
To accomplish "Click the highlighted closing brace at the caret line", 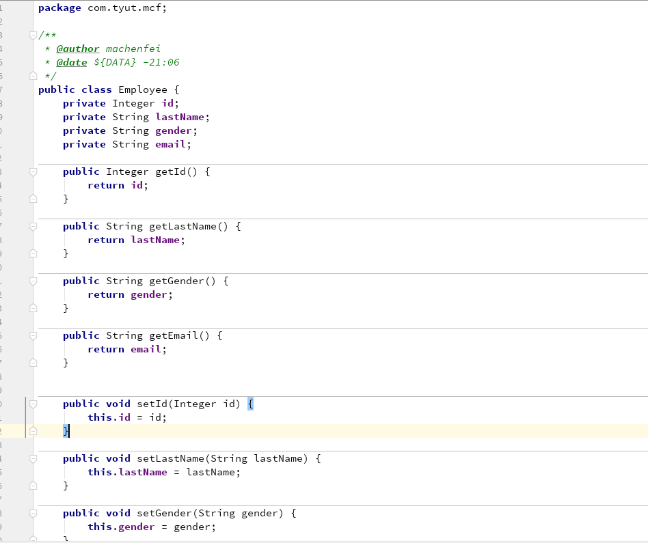I will coord(66,431).
